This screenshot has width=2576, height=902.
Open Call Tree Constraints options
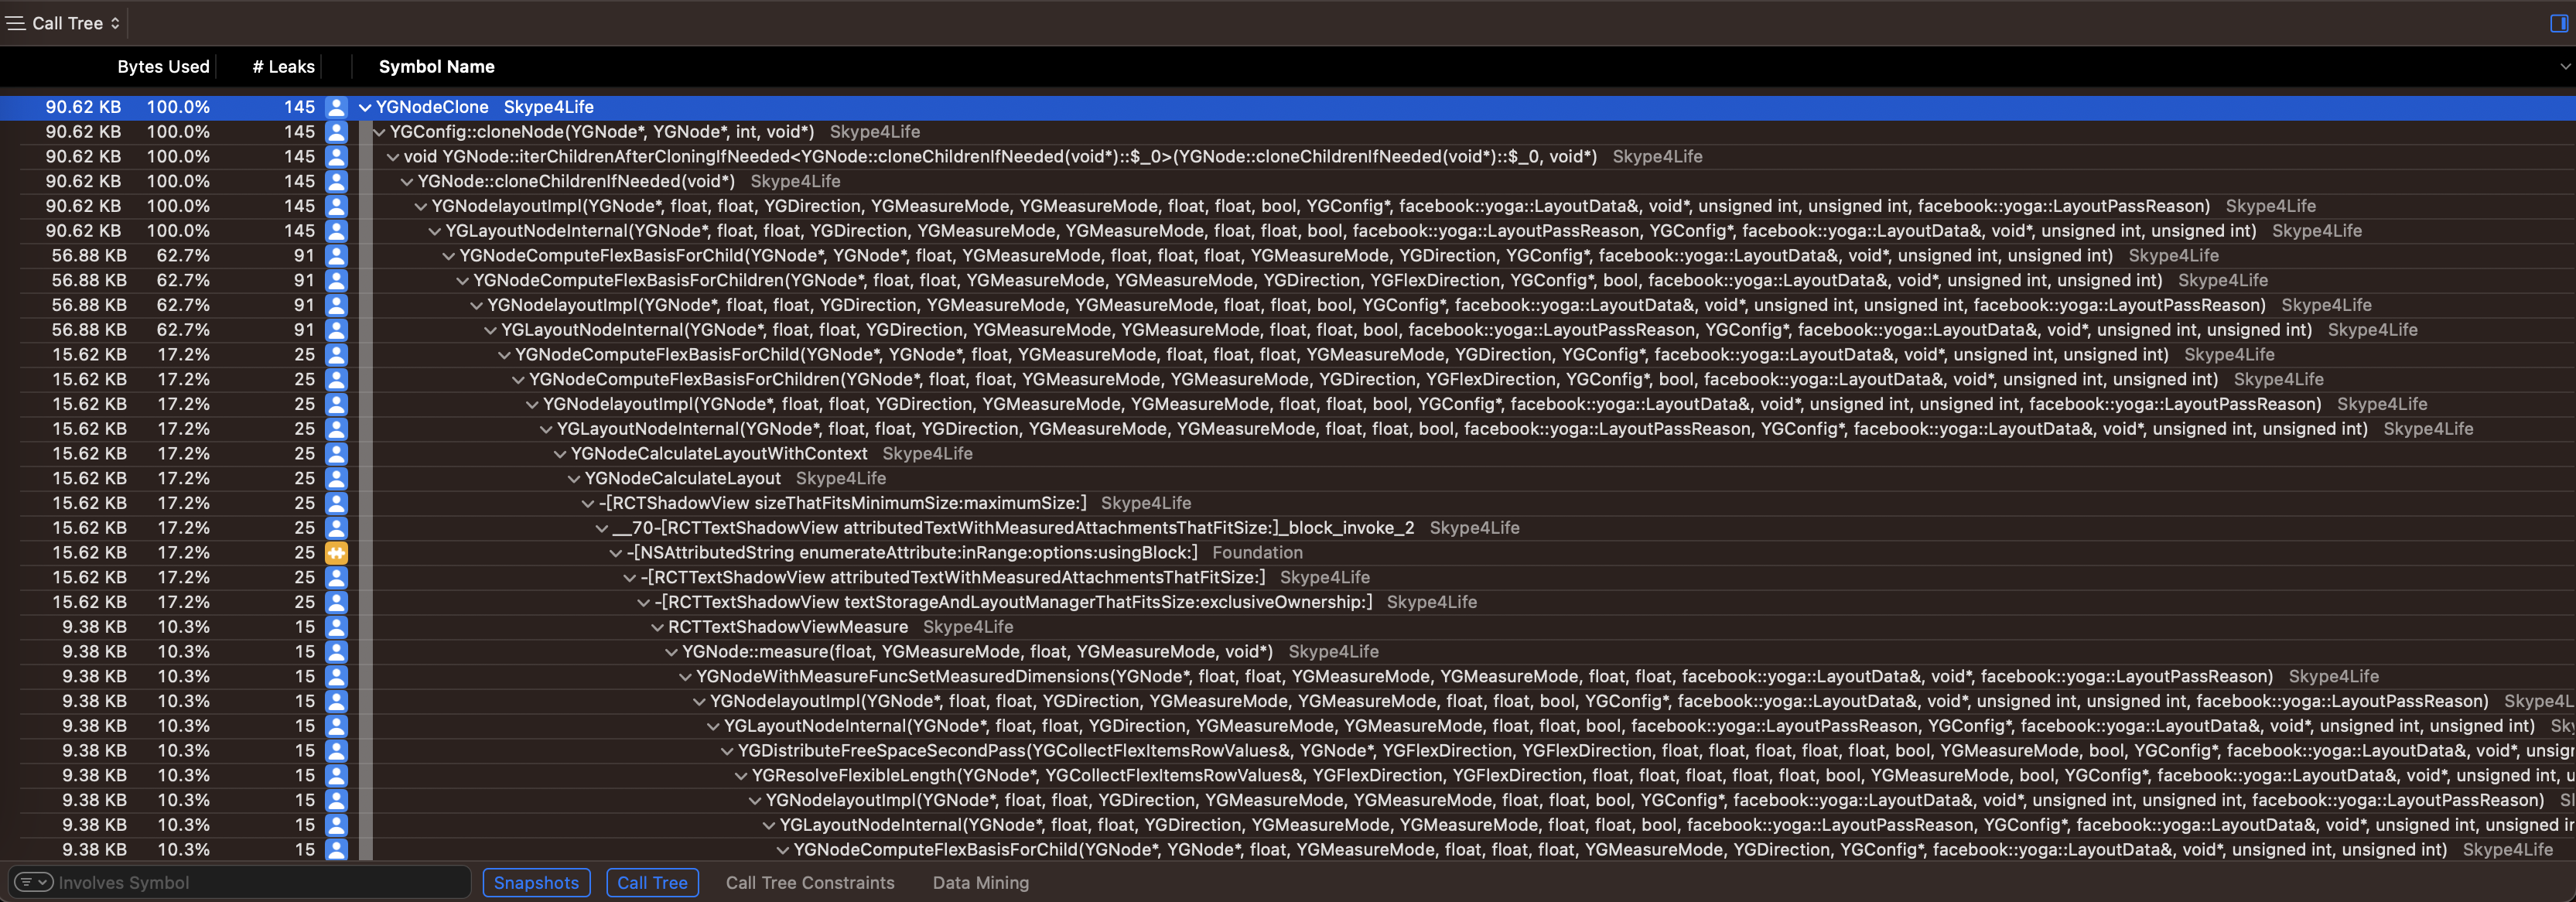pos(810,882)
